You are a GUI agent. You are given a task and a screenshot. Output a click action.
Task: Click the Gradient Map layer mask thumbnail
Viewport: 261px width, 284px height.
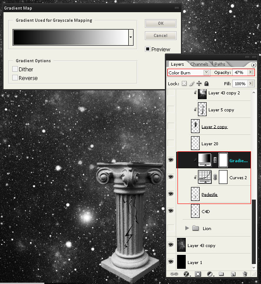click(x=223, y=160)
